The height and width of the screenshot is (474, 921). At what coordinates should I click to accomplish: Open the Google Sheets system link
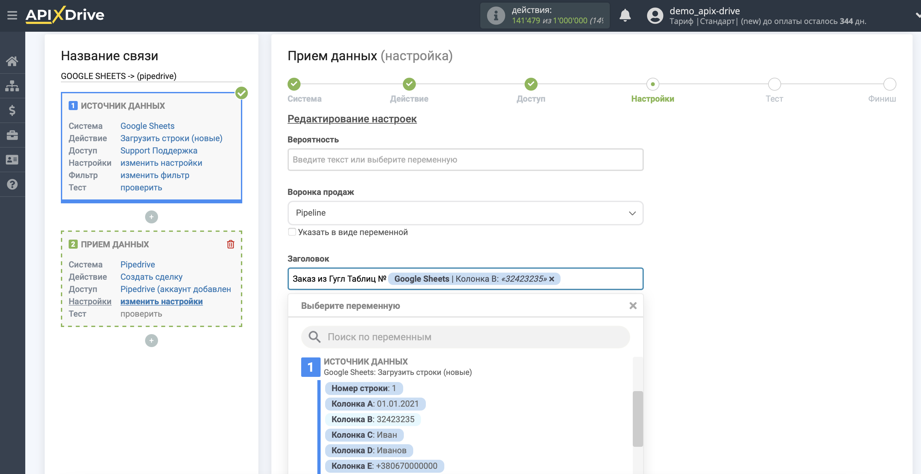(147, 126)
